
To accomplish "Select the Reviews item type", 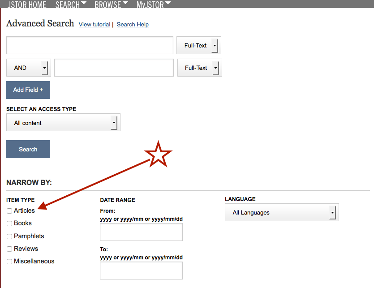I will coord(9,249).
